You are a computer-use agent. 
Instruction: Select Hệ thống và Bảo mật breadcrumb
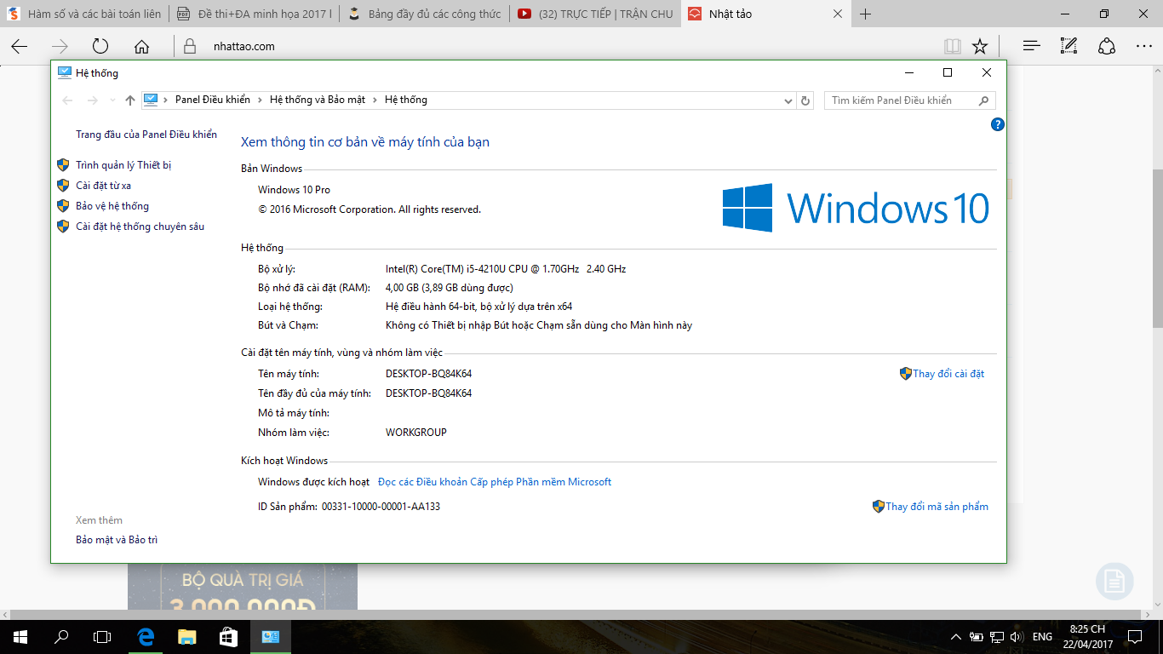click(318, 100)
